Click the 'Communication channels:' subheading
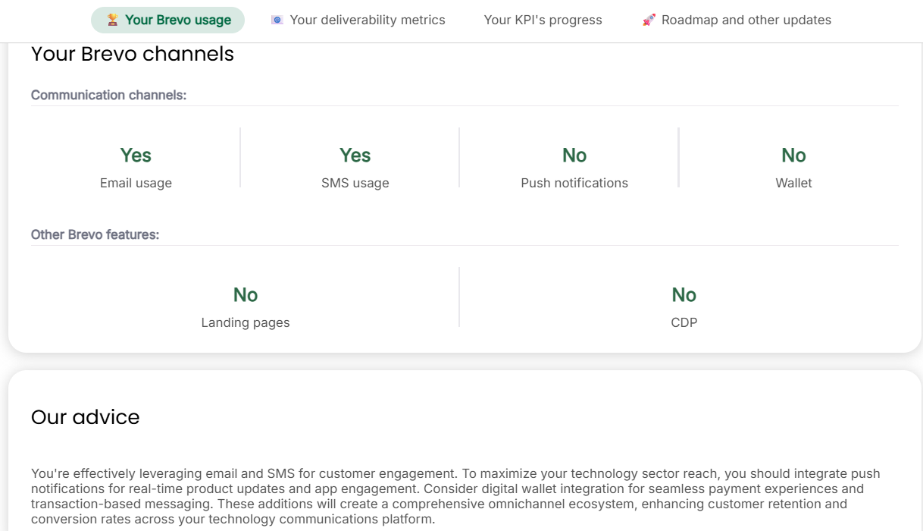 pyautogui.click(x=108, y=95)
